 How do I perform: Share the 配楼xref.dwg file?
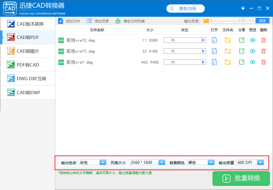[x=241, y=62]
